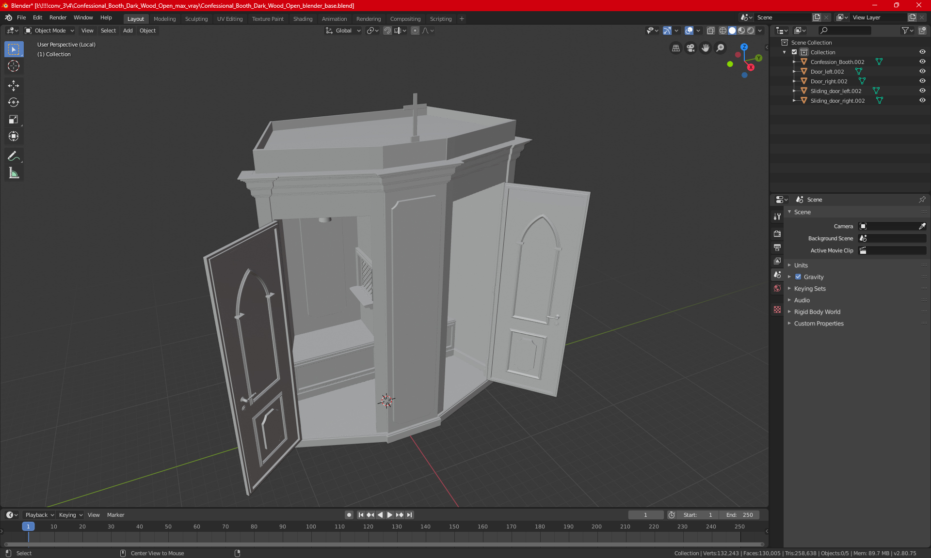Toggle proportional editing button
Viewport: 931px width, 558px height.
[x=415, y=31]
